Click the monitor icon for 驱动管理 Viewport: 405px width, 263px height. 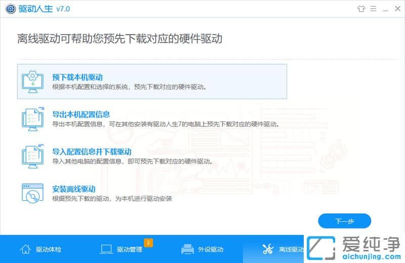[106, 249]
